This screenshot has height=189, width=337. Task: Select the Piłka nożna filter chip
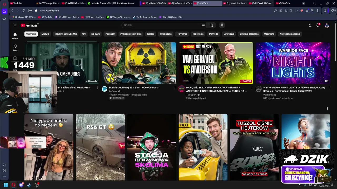pos(166,34)
